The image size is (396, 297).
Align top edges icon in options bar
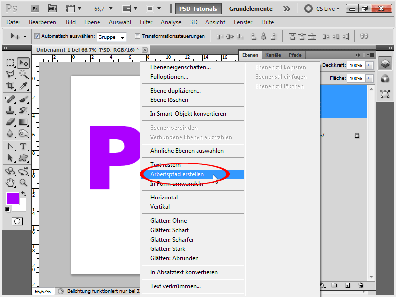click(x=220, y=36)
